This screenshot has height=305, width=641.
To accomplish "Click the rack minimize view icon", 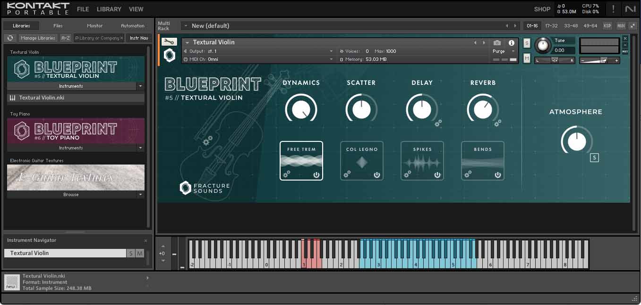I will pos(632,25).
